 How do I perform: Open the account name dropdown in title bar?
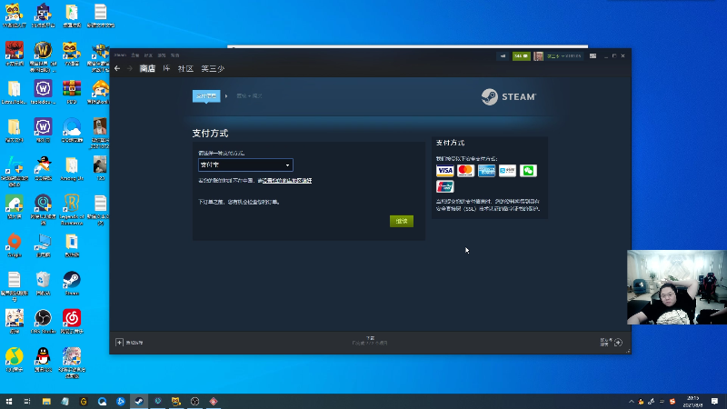(563, 56)
